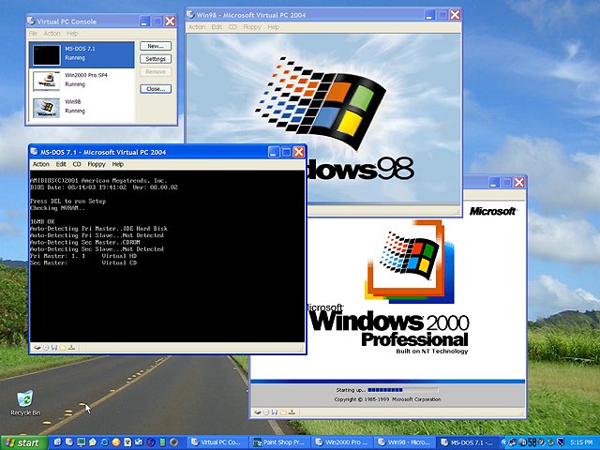Screen dimensions: 600x450
Task: Click hard disk status icon in Win2000 window
Action: coord(258,411)
